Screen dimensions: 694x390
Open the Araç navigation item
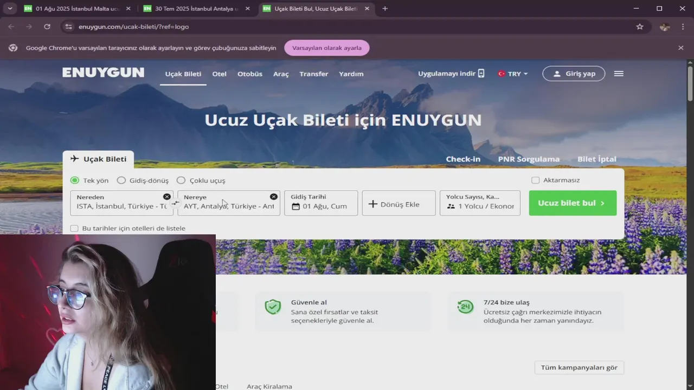281,74
